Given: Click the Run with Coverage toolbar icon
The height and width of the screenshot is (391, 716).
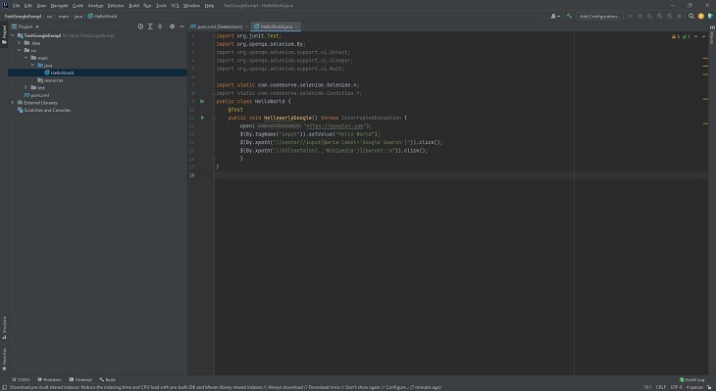Looking at the screenshot, I should pyautogui.click(x=649, y=16).
